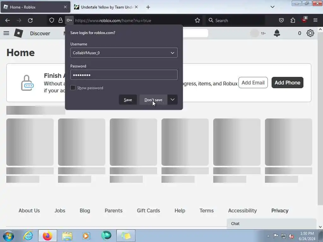Image resolution: width=323 pixels, height=242 pixels.
Task: Open the Parents footer link
Action: (x=114, y=210)
